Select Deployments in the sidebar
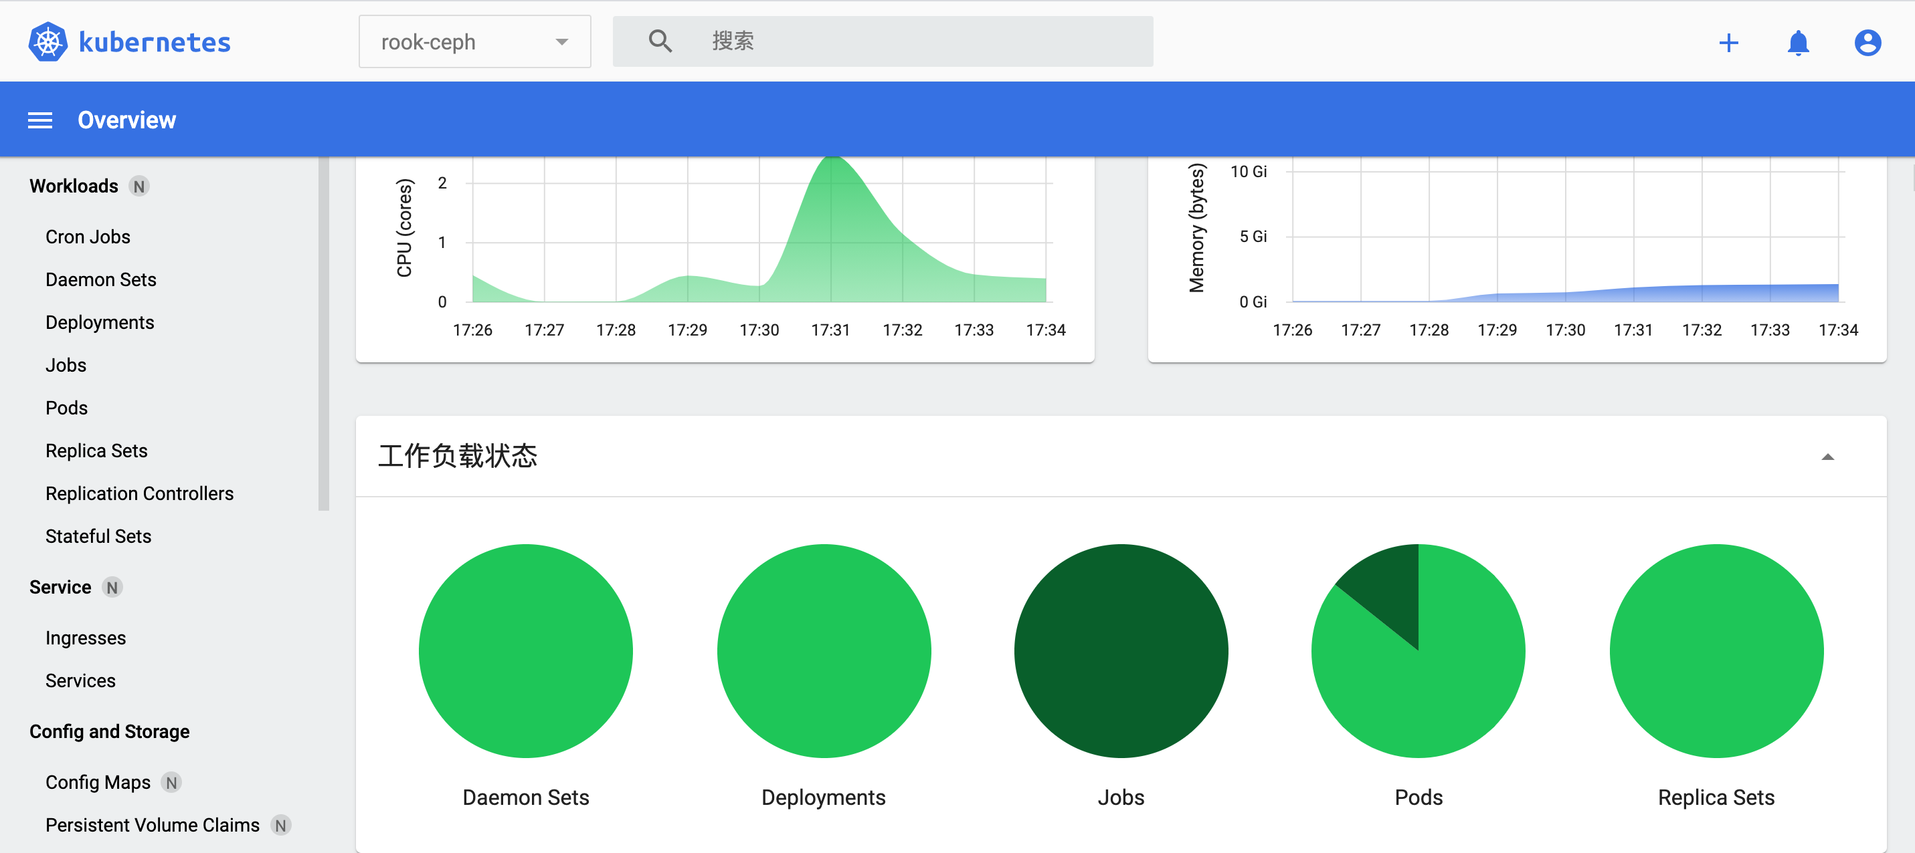Image resolution: width=1915 pixels, height=853 pixels. pos(100,322)
